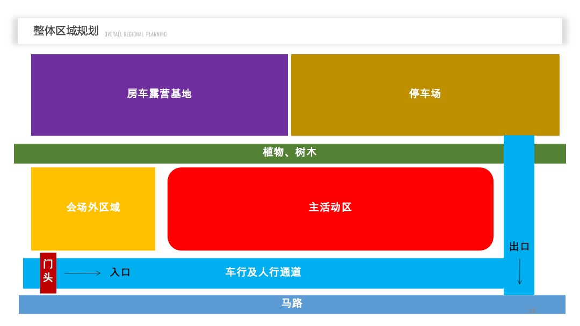Select the 主活动区 text label
The image size is (580, 326).
point(330,208)
